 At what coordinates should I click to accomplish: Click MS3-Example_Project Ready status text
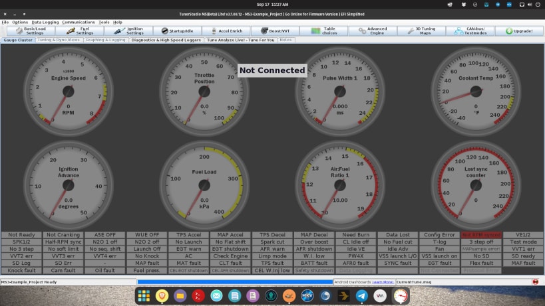pos(29,281)
